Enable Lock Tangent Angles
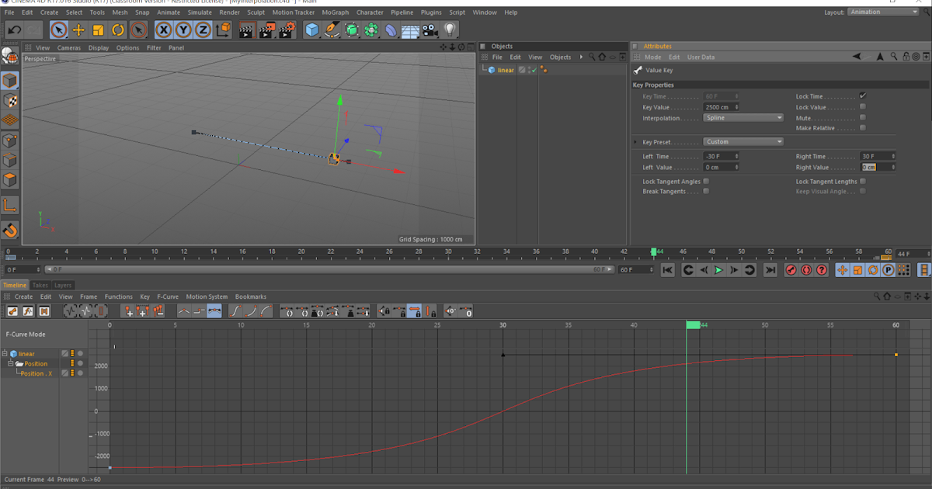Screen dimensions: 932x489 707,181
